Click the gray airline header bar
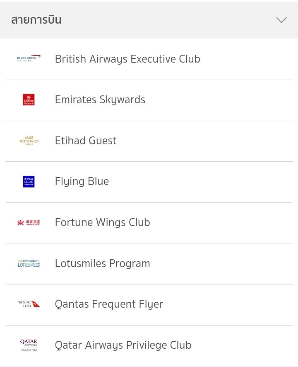298x367 pixels. [149, 20]
